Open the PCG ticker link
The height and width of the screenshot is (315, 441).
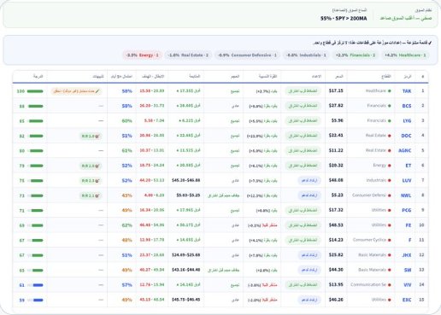pos(407,210)
